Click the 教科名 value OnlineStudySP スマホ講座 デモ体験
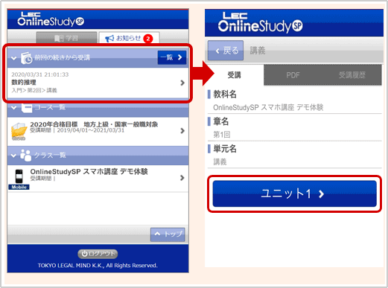Screen dimensions: 388x288 point(268,107)
